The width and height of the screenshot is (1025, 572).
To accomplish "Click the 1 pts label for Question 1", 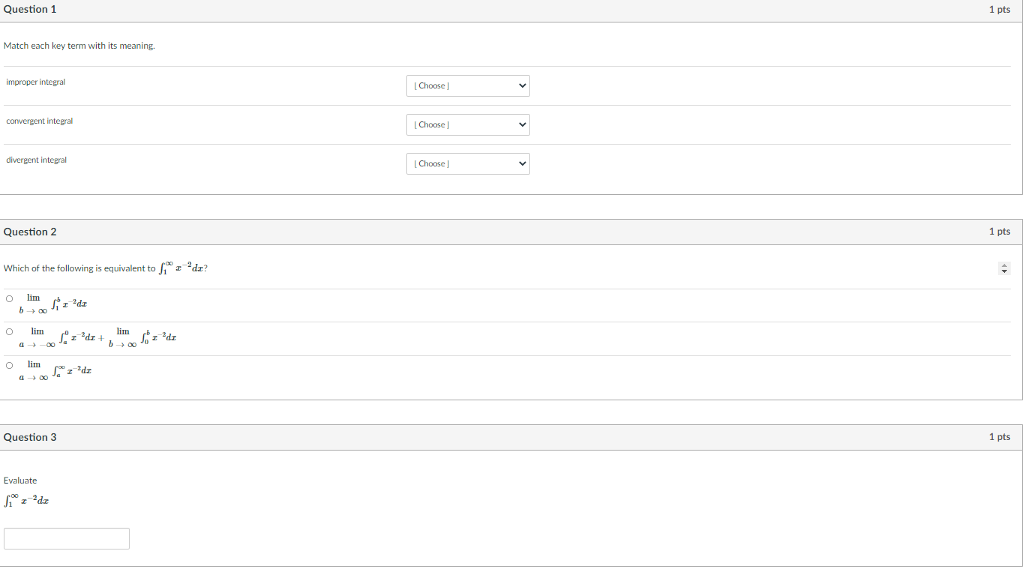I will pos(1000,9).
